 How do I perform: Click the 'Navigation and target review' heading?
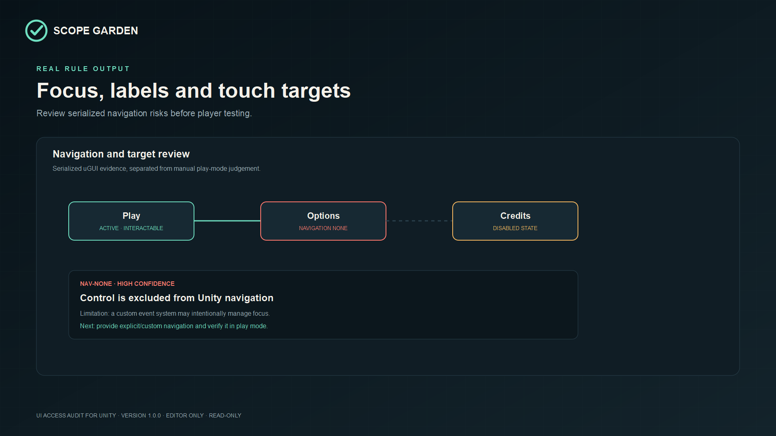pos(121,154)
